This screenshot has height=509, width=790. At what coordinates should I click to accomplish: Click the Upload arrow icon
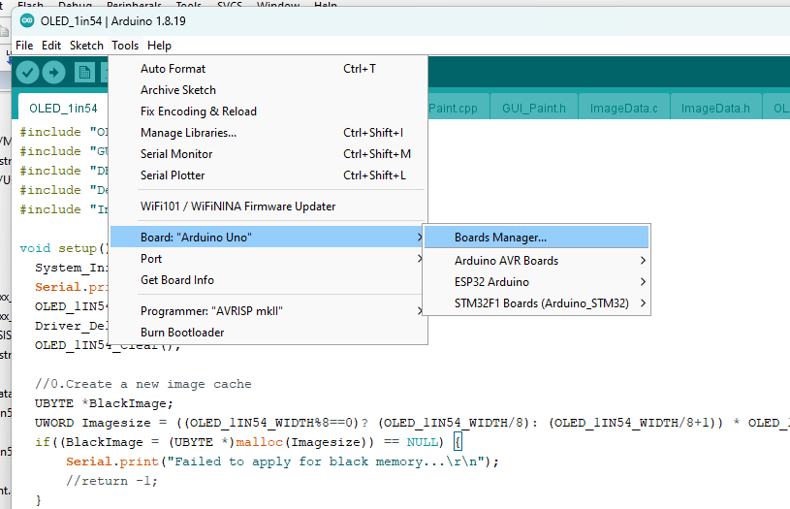pos(54,73)
